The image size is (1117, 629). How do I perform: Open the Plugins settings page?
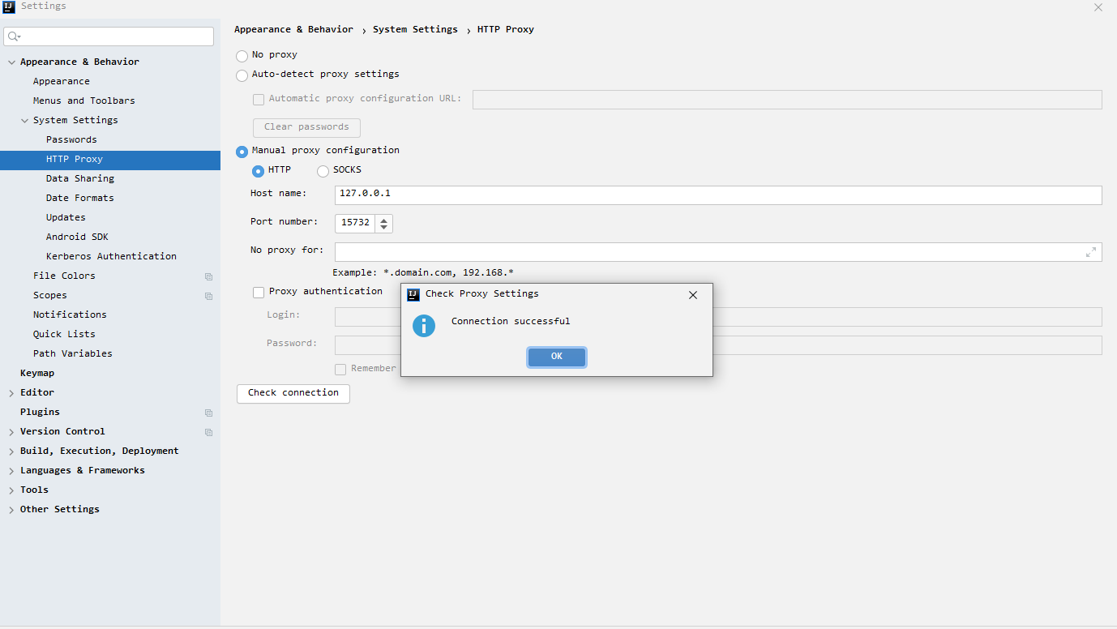tap(41, 412)
